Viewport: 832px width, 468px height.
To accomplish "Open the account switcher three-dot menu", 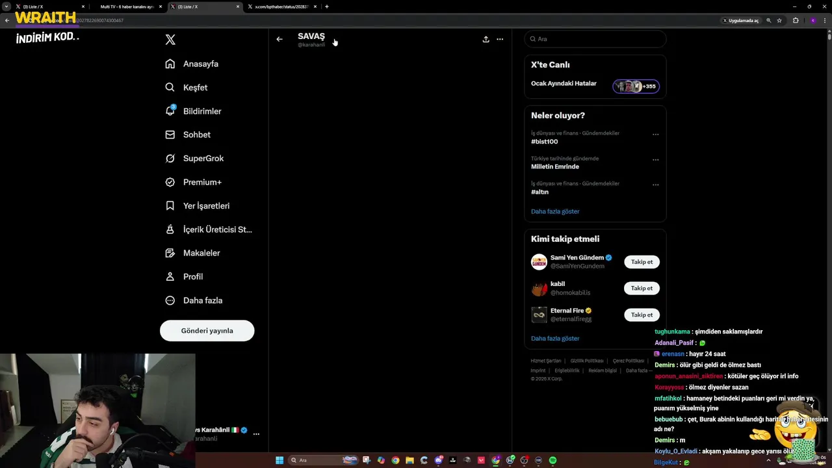I will pos(256,434).
